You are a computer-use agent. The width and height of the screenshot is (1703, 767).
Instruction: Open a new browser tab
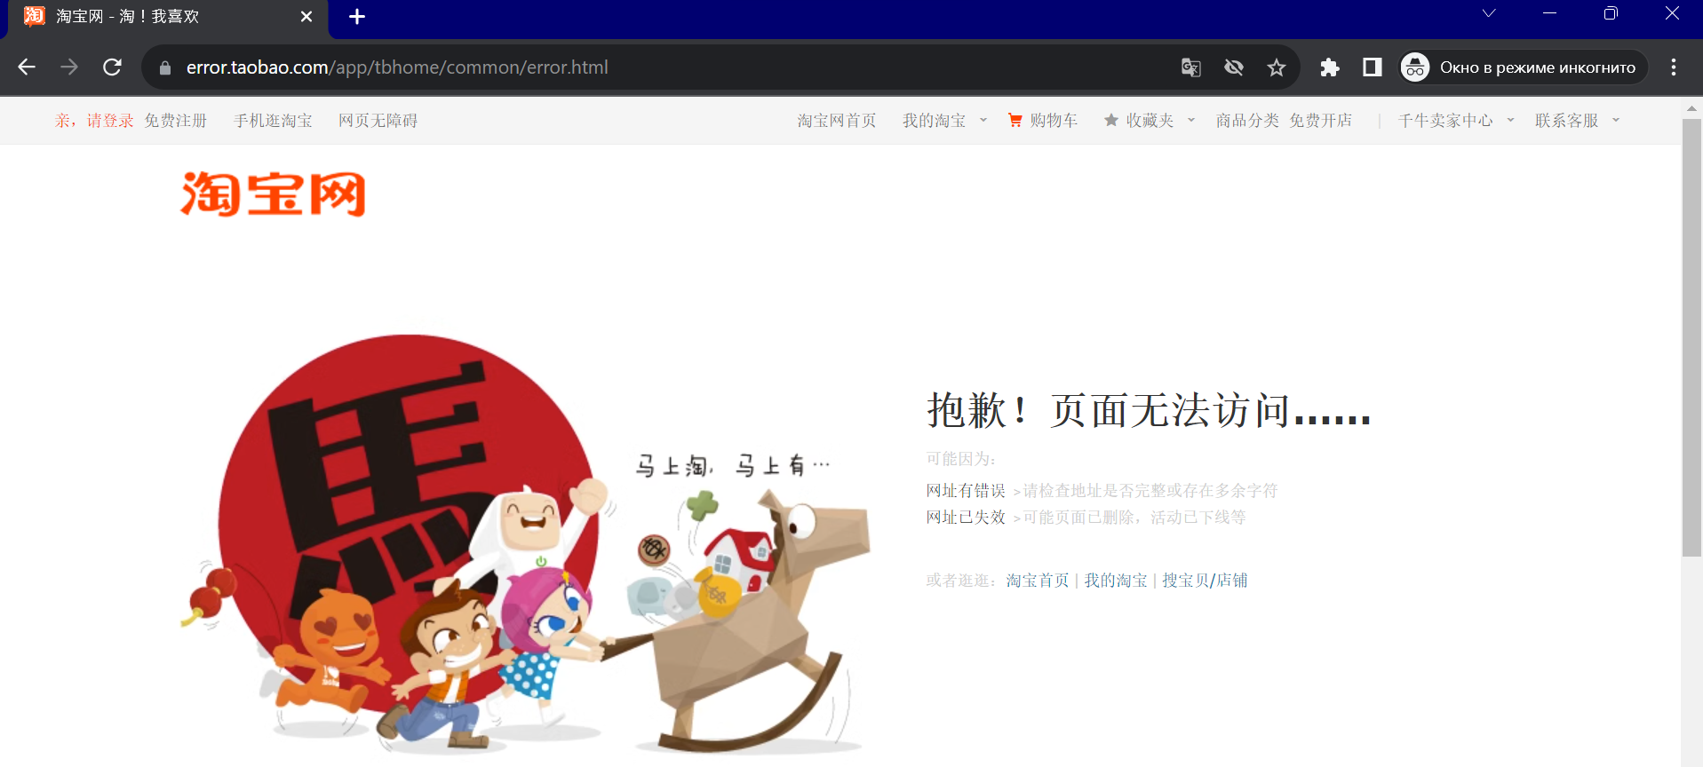(357, 17)
